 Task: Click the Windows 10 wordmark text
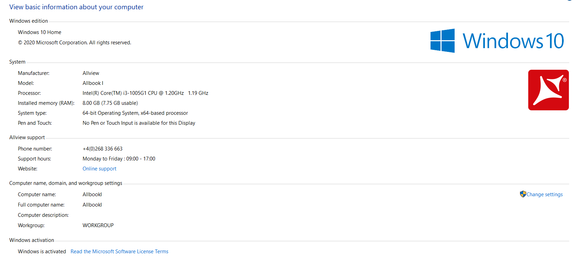513,41
